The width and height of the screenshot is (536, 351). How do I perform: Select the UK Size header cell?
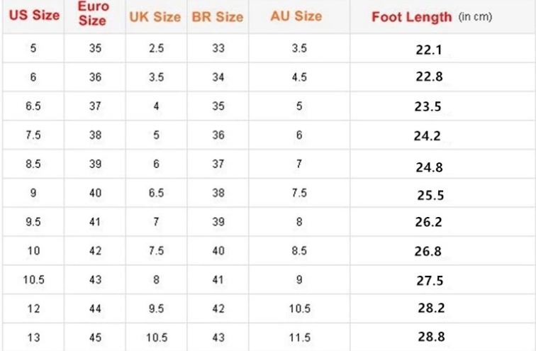155,16
